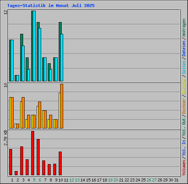Click day '3' on the x-axis
The image size is (188, 184).
[x=23, y=180]
